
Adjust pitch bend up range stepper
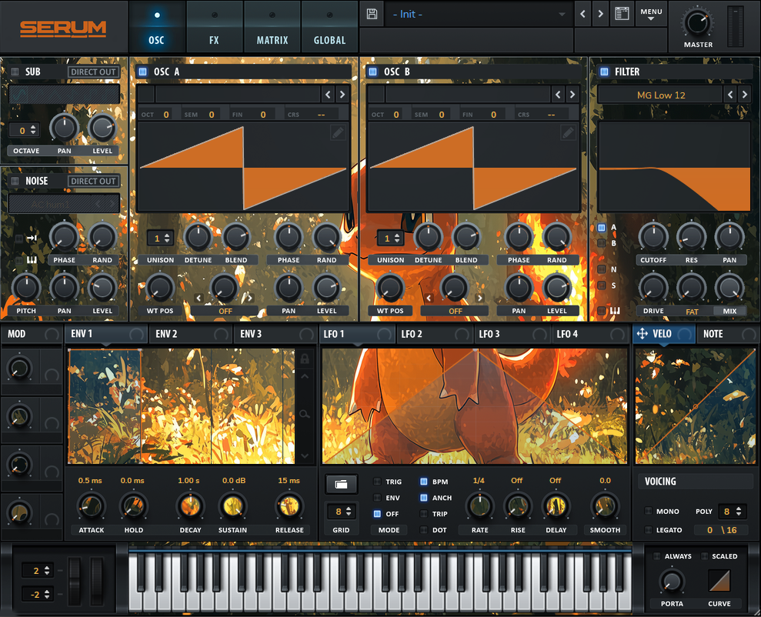coord(47,570)
